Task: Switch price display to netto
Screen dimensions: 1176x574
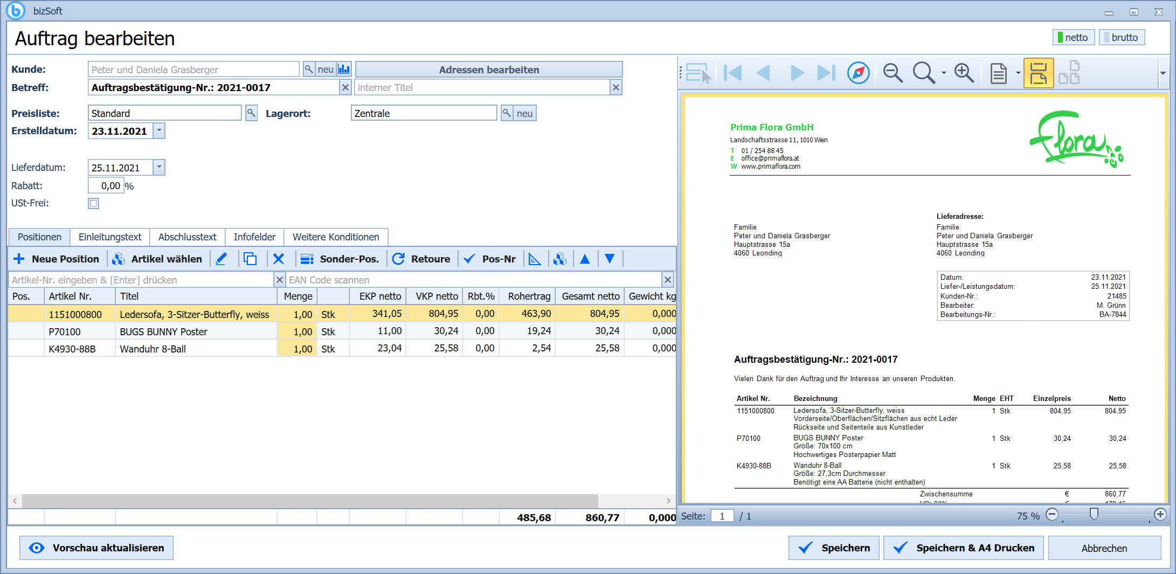Action: click(x=1073, y=37)
